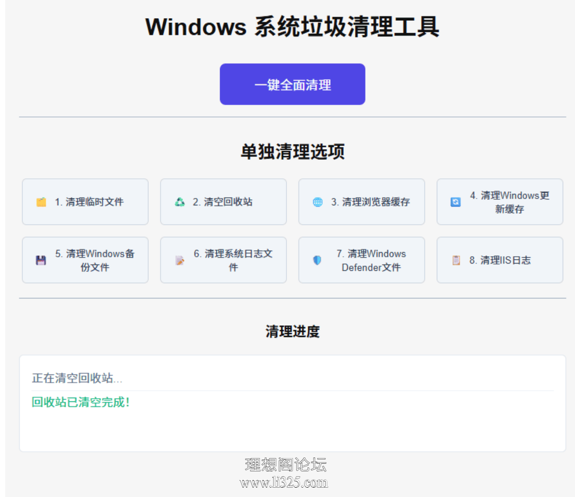Click the 单独清理选项 heading
575x497 pixels.
click(292, 151)
